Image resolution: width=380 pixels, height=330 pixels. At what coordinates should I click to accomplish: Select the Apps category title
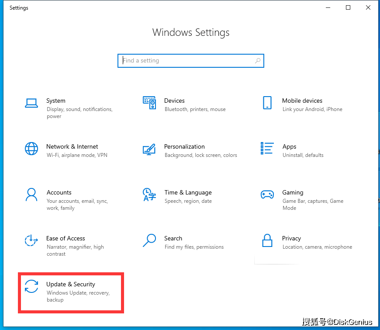[x=289, y=147]
